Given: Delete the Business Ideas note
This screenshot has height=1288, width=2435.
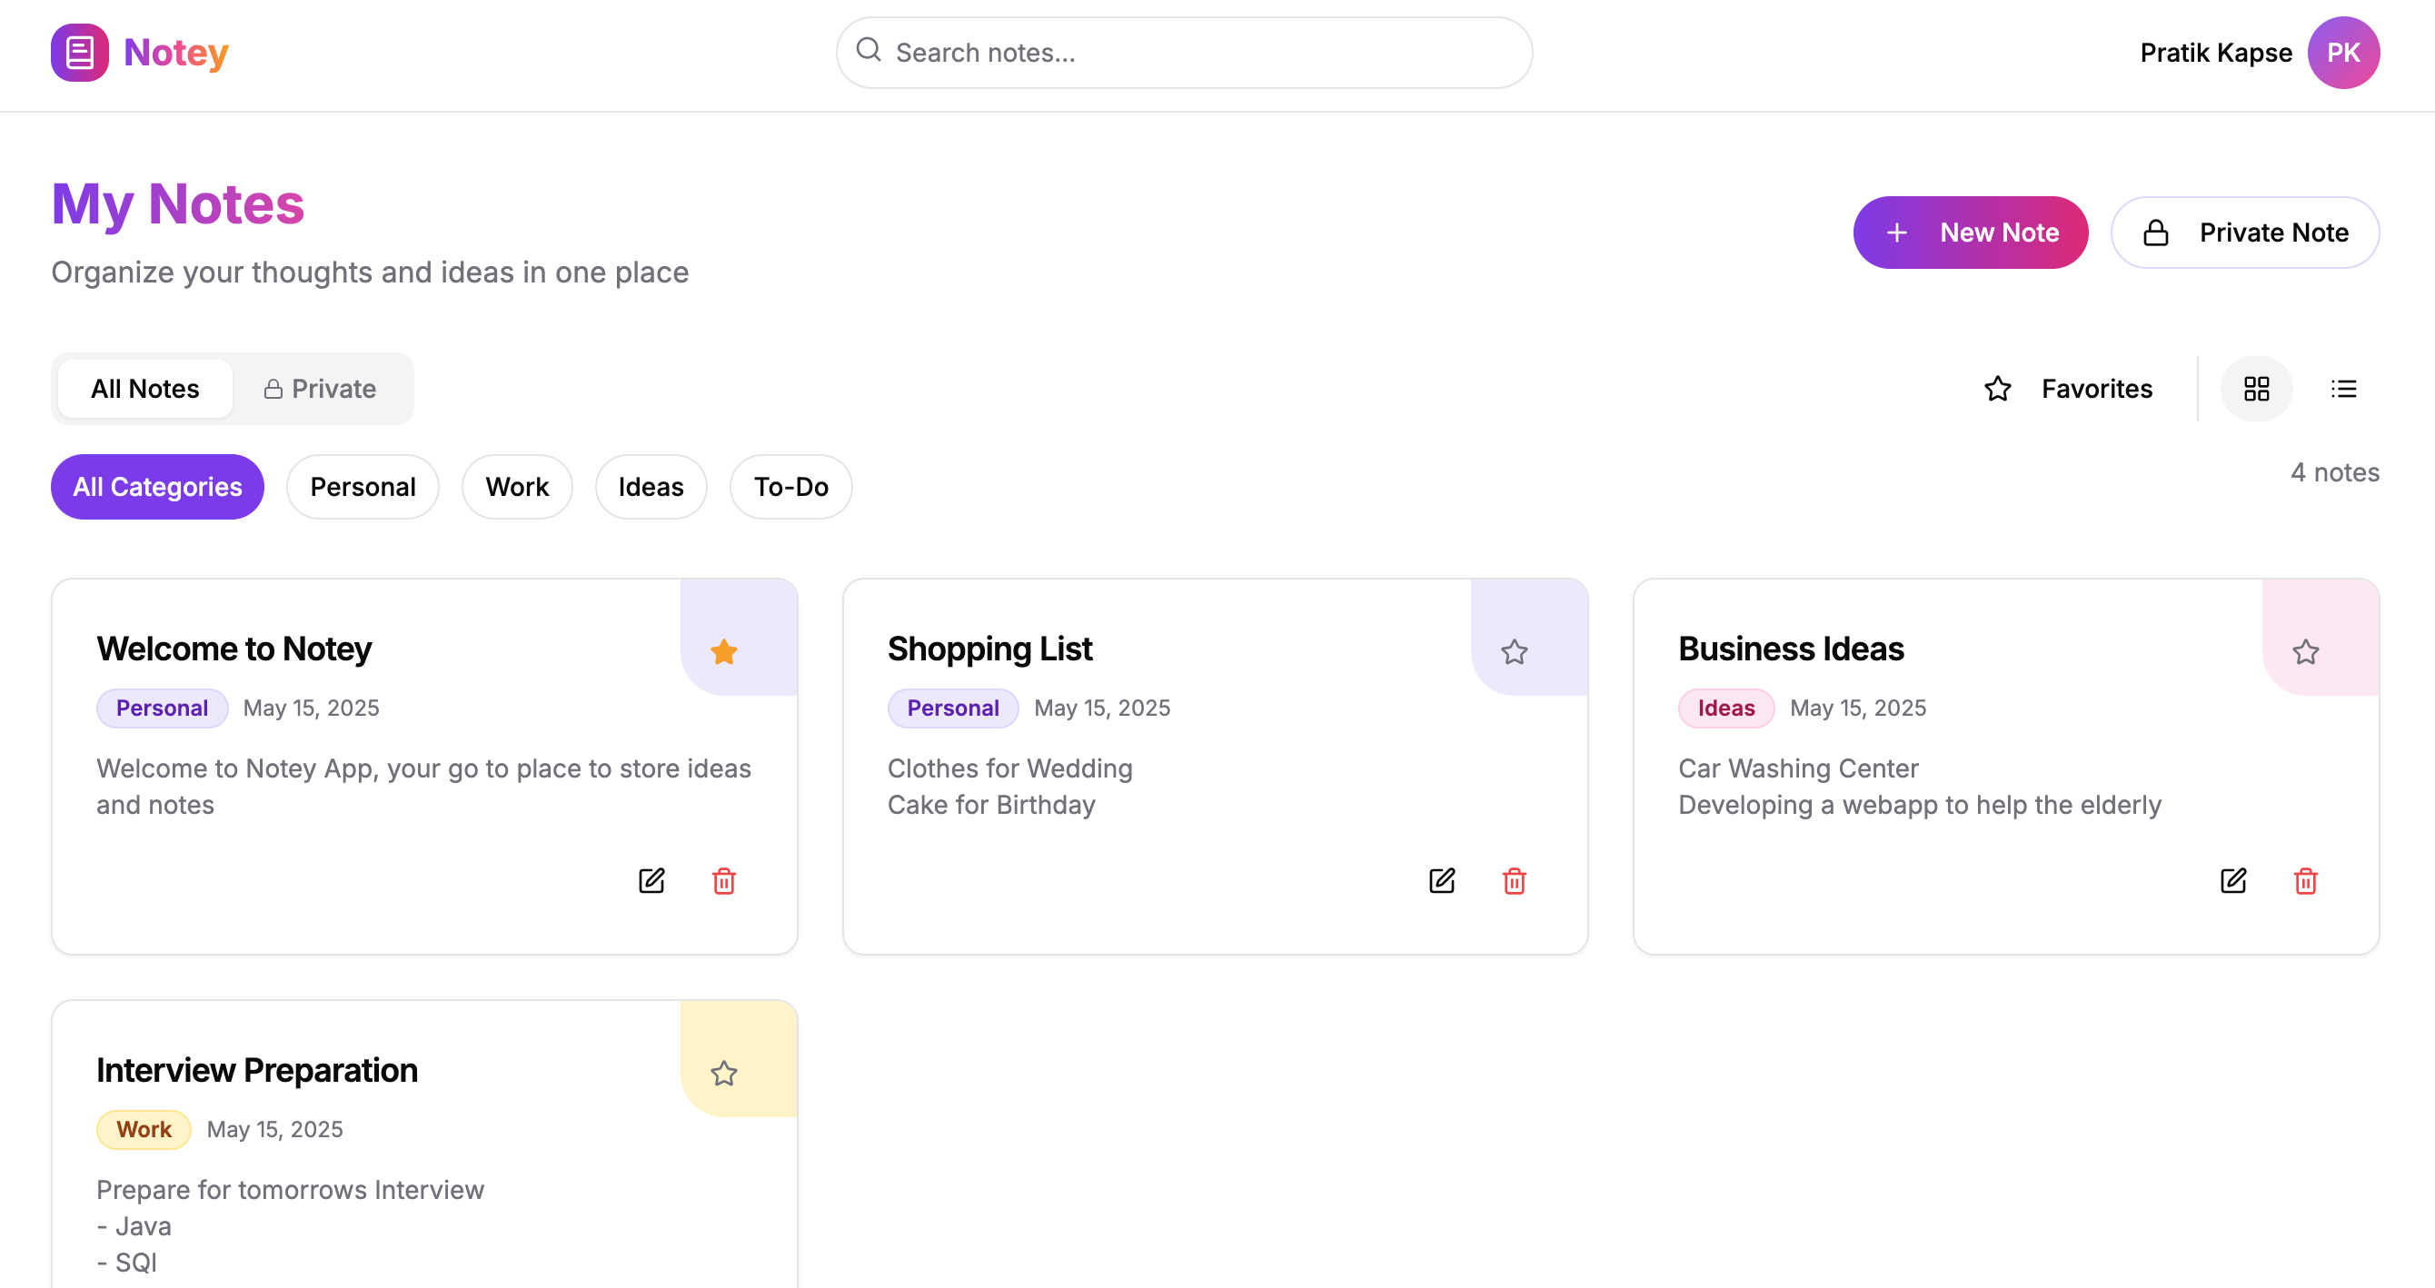Looking at the screenshot, I should coord(2305,881).
